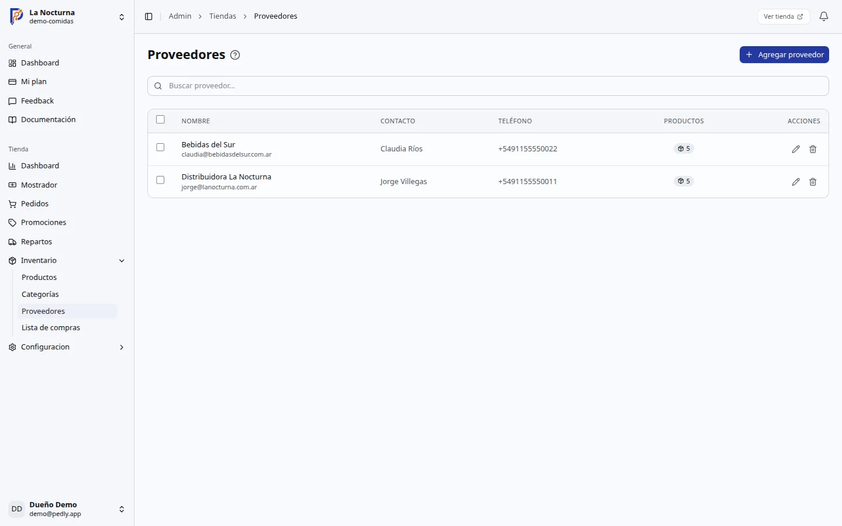Click the edit pencil for Bebidas del Sur
The image size is (842, 526).
pyautogui.click(x=796, y=149)
